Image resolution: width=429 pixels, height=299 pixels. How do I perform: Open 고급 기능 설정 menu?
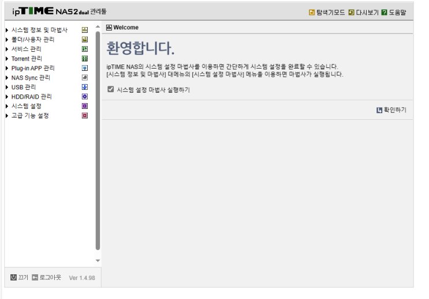pyautogui.click(x=30, y=116)
